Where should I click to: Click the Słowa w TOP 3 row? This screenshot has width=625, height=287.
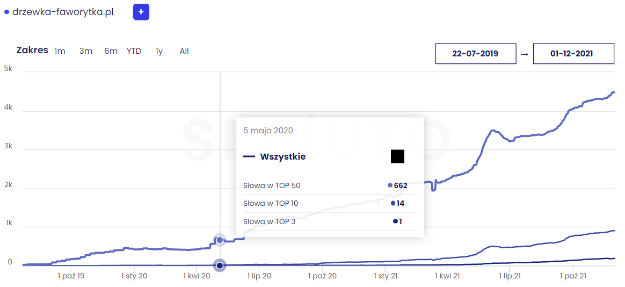(330, 221)
